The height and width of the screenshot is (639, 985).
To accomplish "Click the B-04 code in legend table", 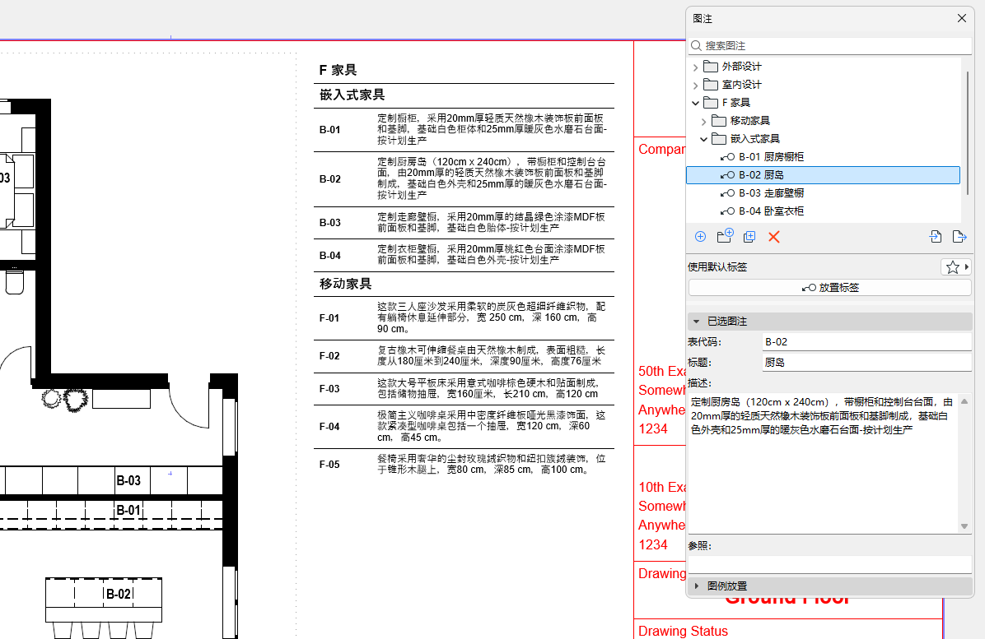I will tap(329, 255).
